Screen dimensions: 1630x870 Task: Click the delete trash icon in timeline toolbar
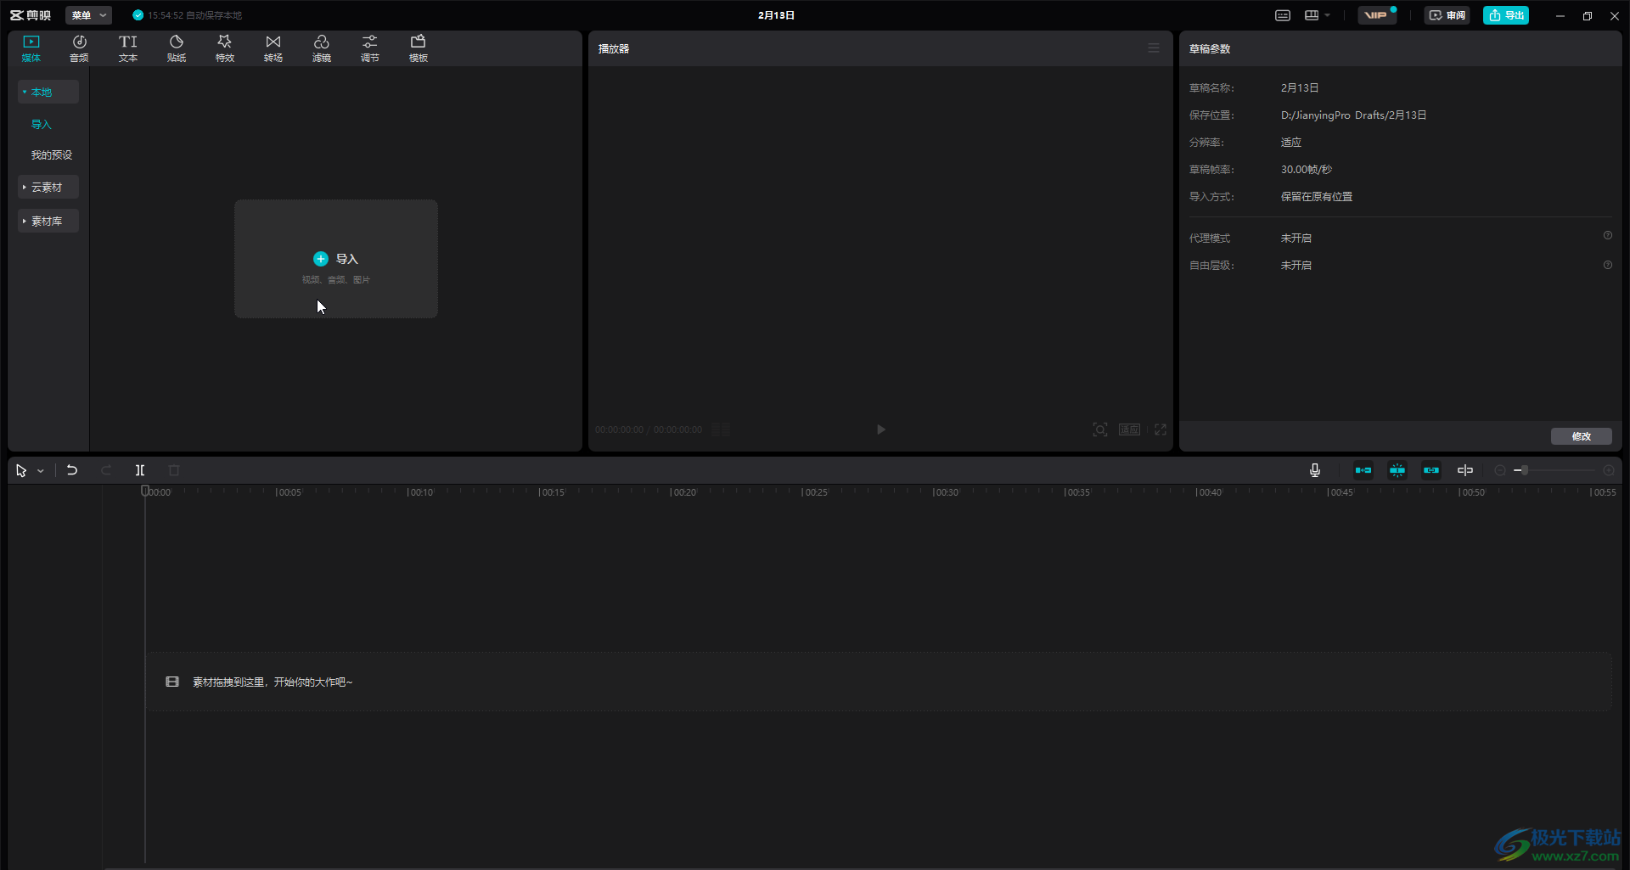(x=174, y=470)
